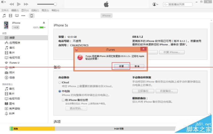This screenshot has width=213, height=134.
Task: Adjust the volume slider
Action: coord(47,4)
